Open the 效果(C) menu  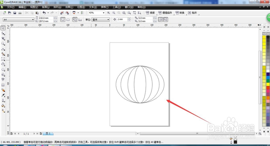[x=69, y=7]
